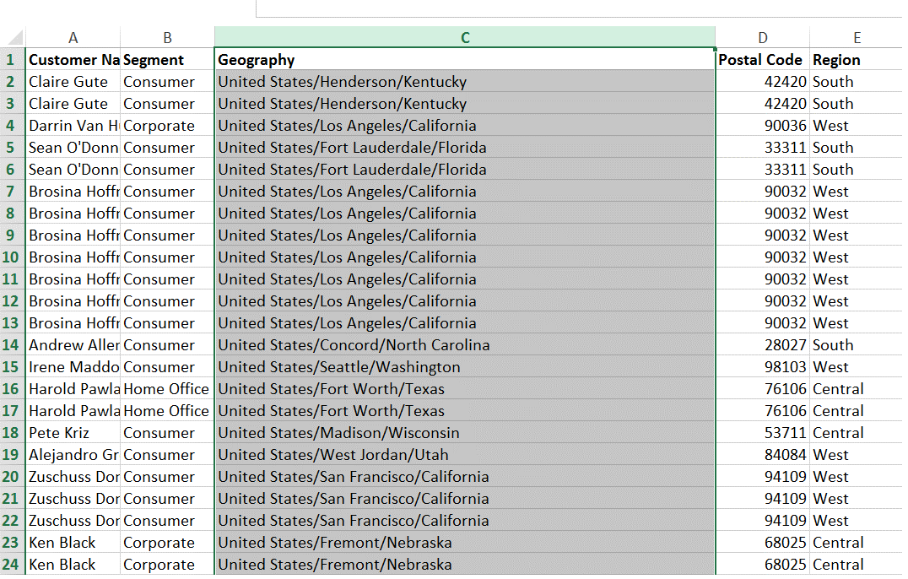Click cell with Seattle/Washington geography
This screenshot has width=908, height=579.
(x=465, y=367)
